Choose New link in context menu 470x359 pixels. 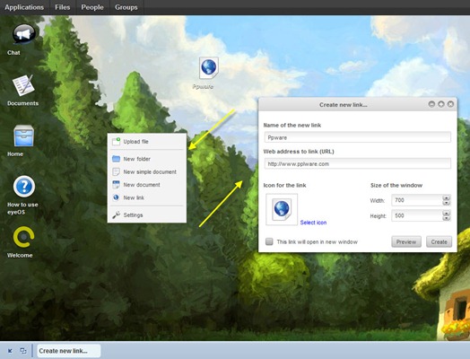(x=147, y=197)
